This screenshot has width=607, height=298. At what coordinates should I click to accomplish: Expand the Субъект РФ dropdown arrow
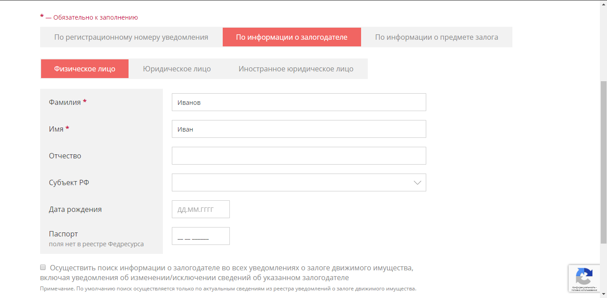[417, 182]
